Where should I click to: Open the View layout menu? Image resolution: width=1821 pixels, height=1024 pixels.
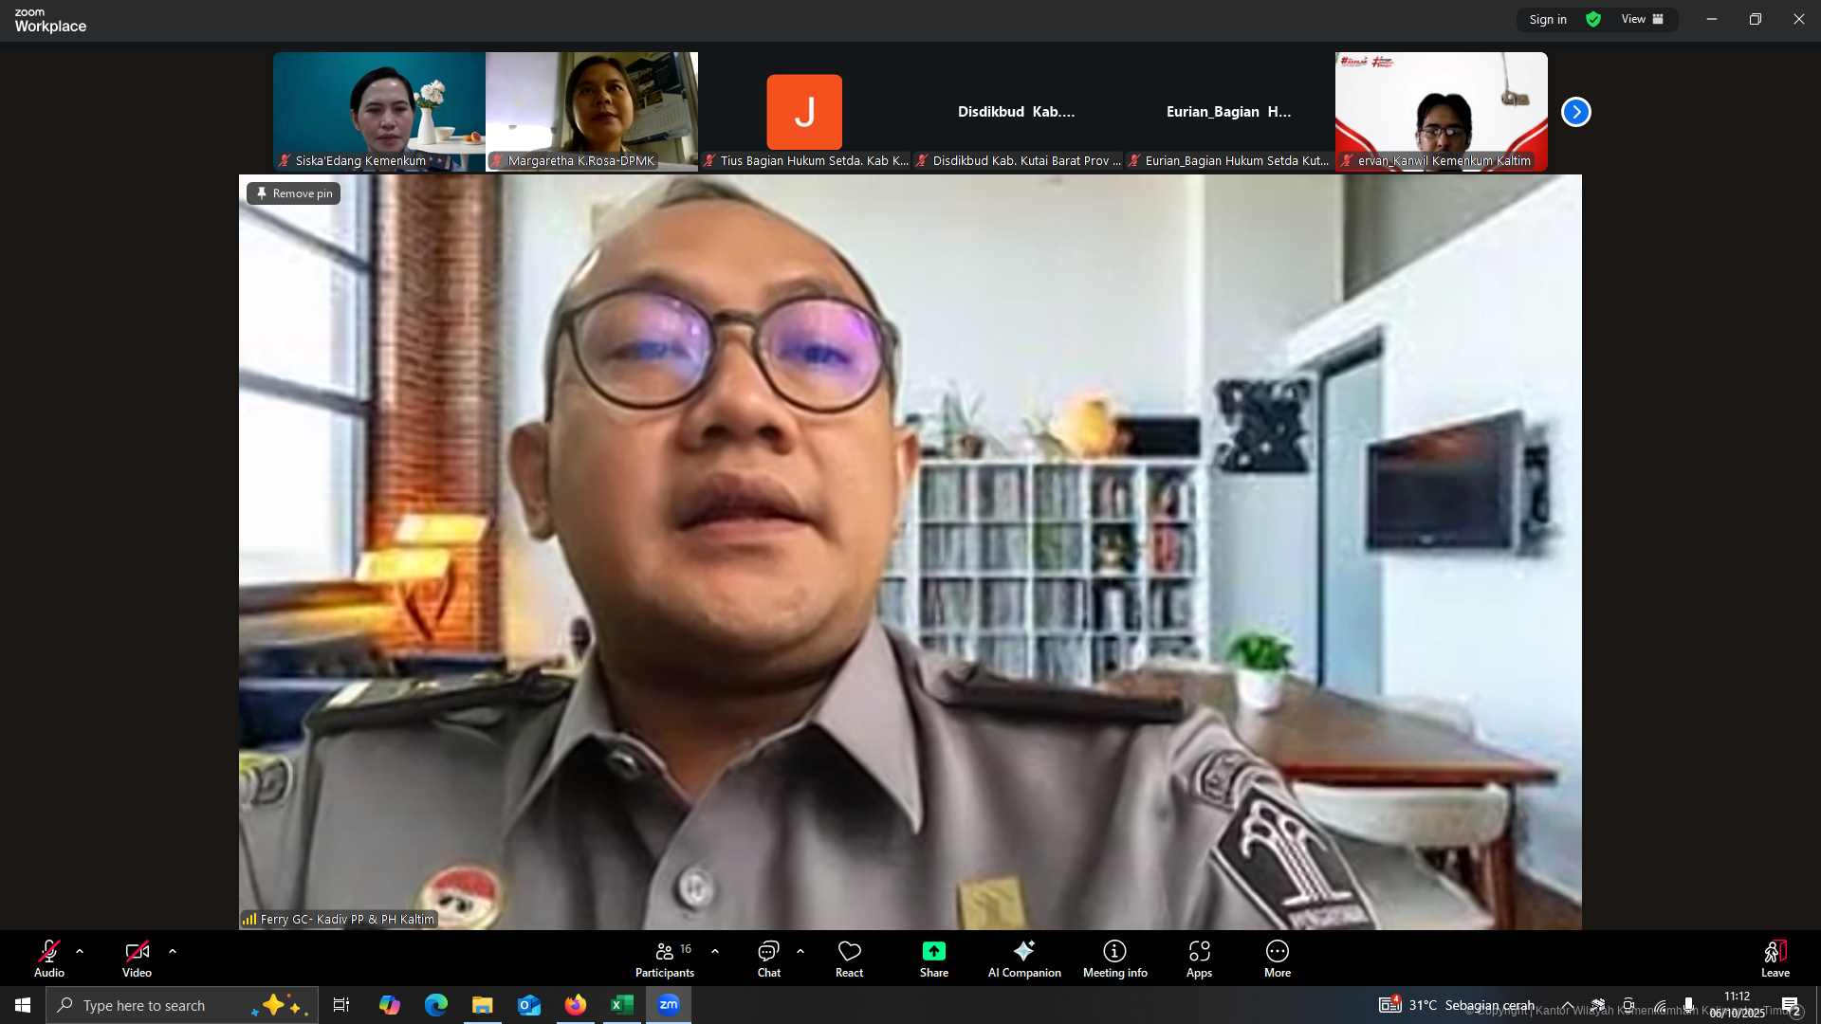[1643, 19]
